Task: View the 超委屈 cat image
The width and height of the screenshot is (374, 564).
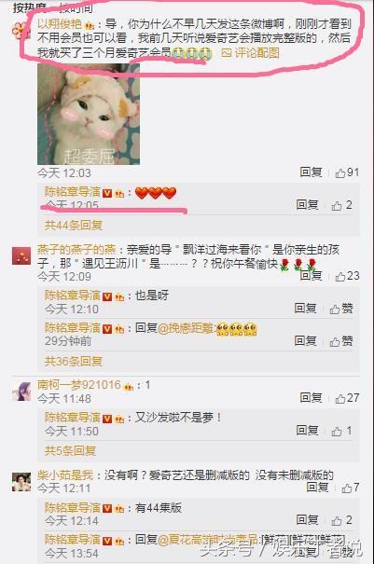Action: [x=89, y=115]
